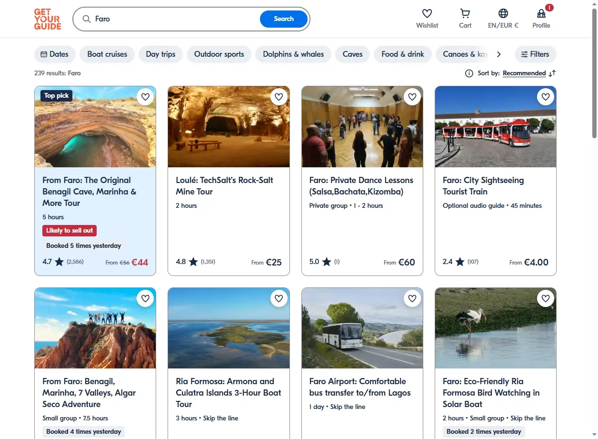Open Armona and Culatra Islands Boat Tour title
The height and width of the screenshot is (439, 598).
[229, 393]
